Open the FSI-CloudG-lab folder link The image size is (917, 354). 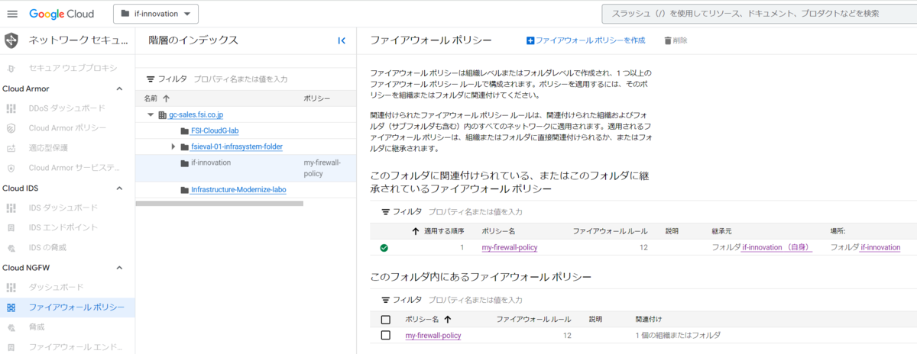point(215,130)
